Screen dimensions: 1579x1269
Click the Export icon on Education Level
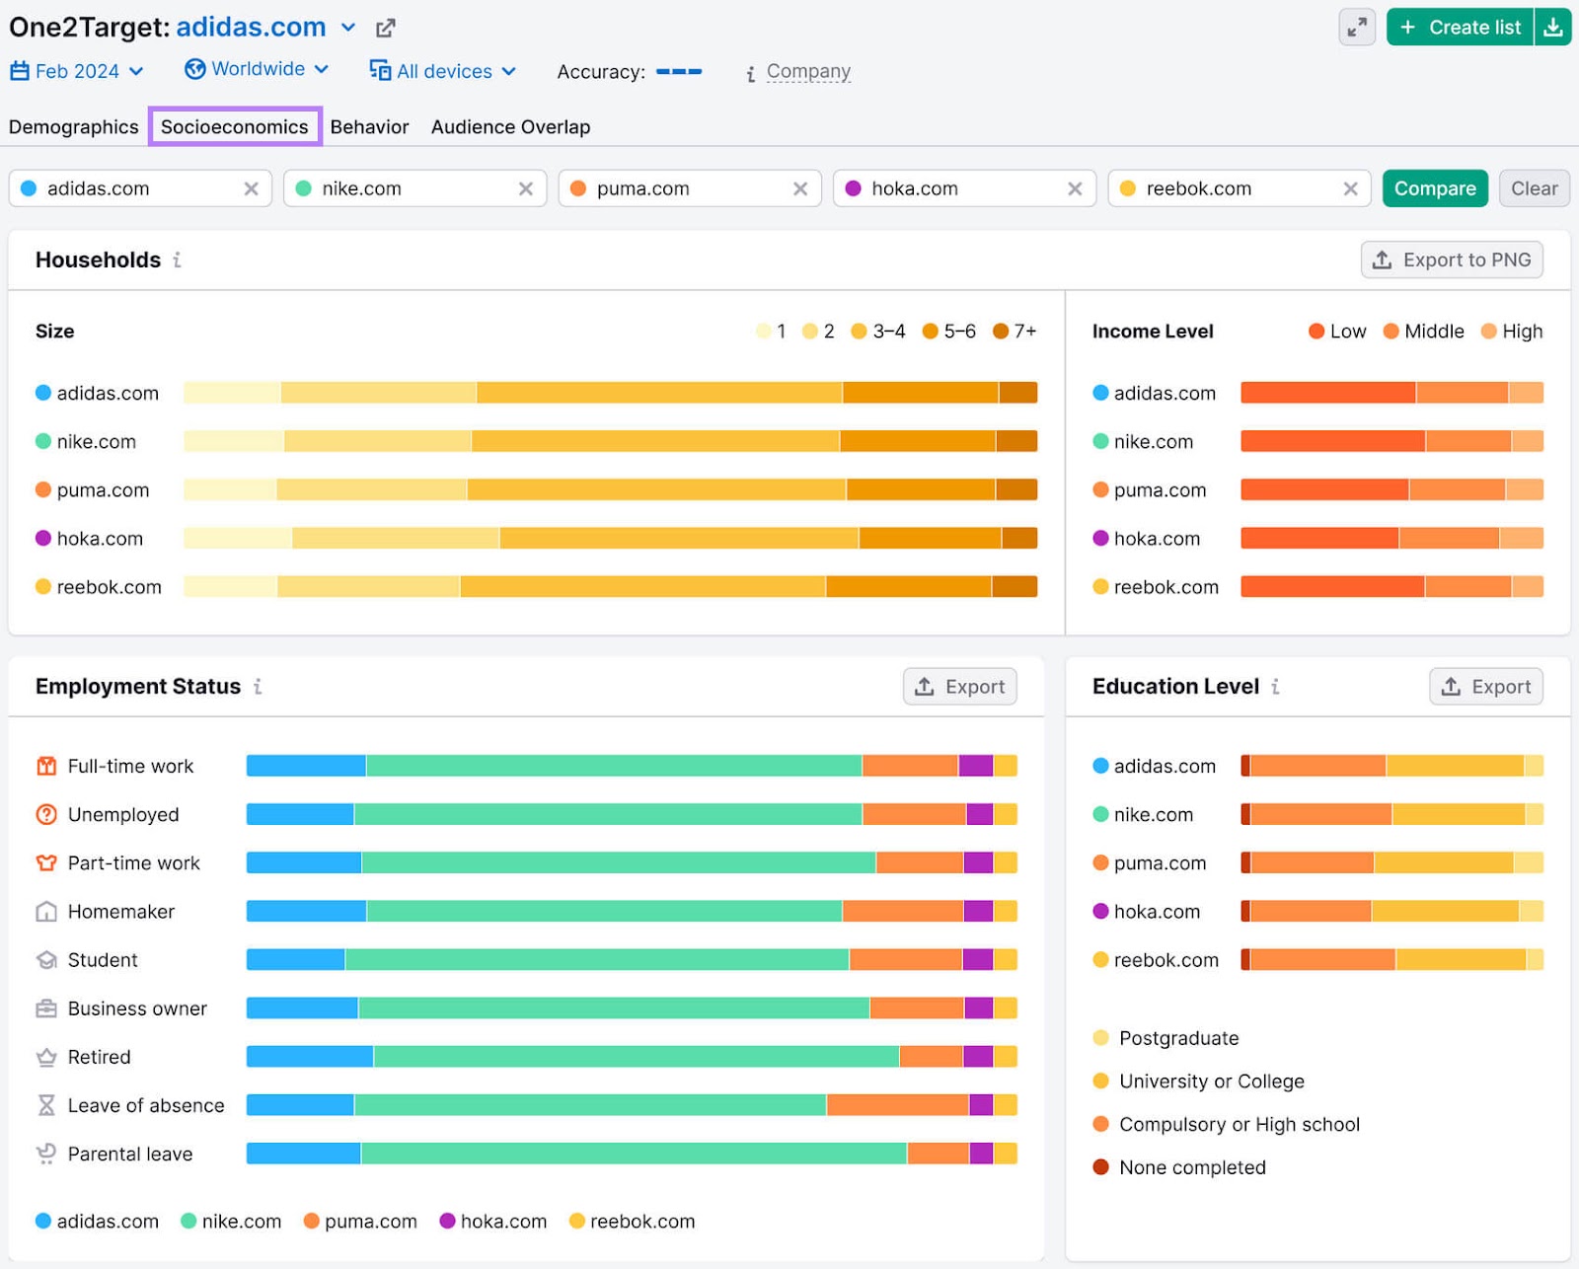click(1452, 686)
